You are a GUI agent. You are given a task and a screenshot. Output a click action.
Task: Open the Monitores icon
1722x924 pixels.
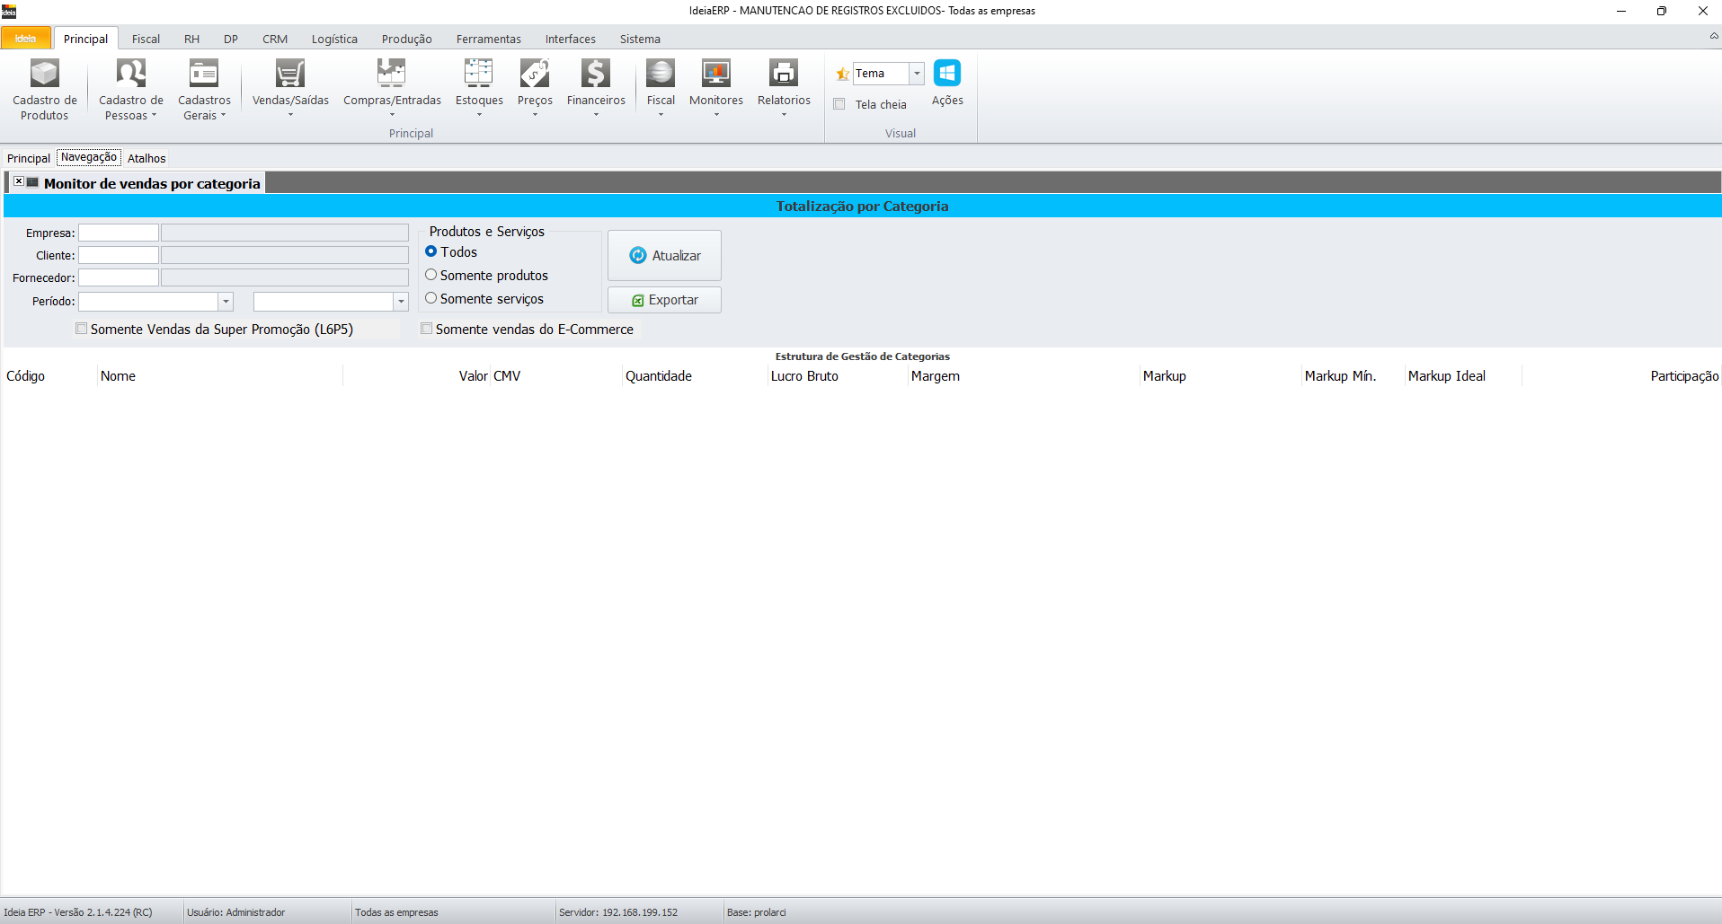(x=715, y=74)
